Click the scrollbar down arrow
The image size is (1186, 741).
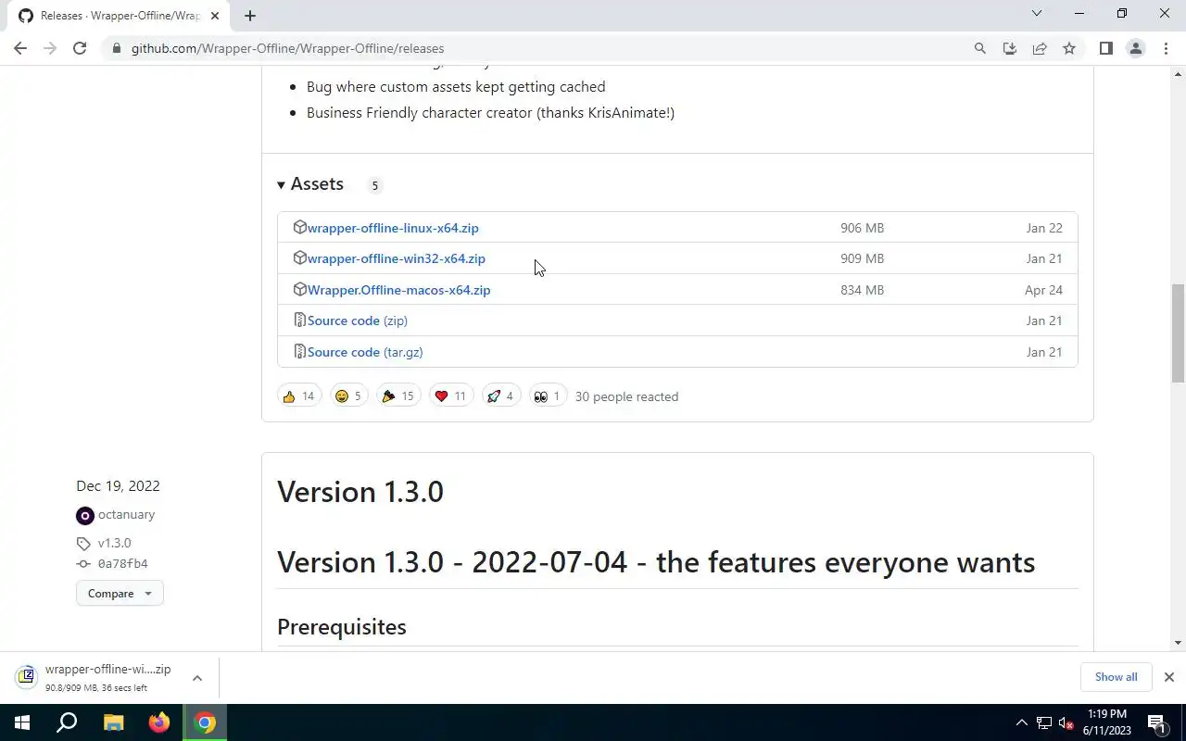pos(1178,643)
